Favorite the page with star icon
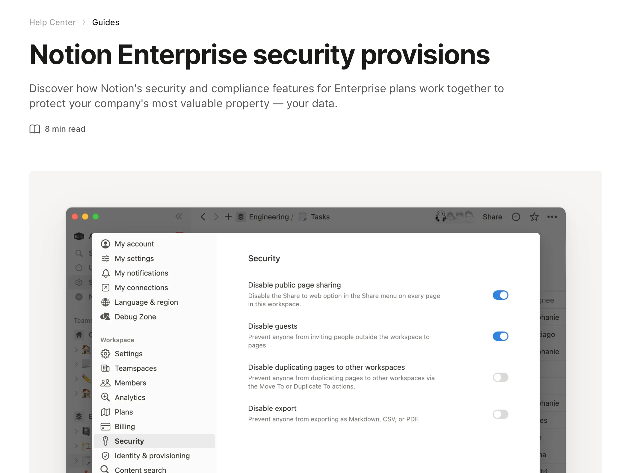Screen dimensions: 640x473 [534, 217]
